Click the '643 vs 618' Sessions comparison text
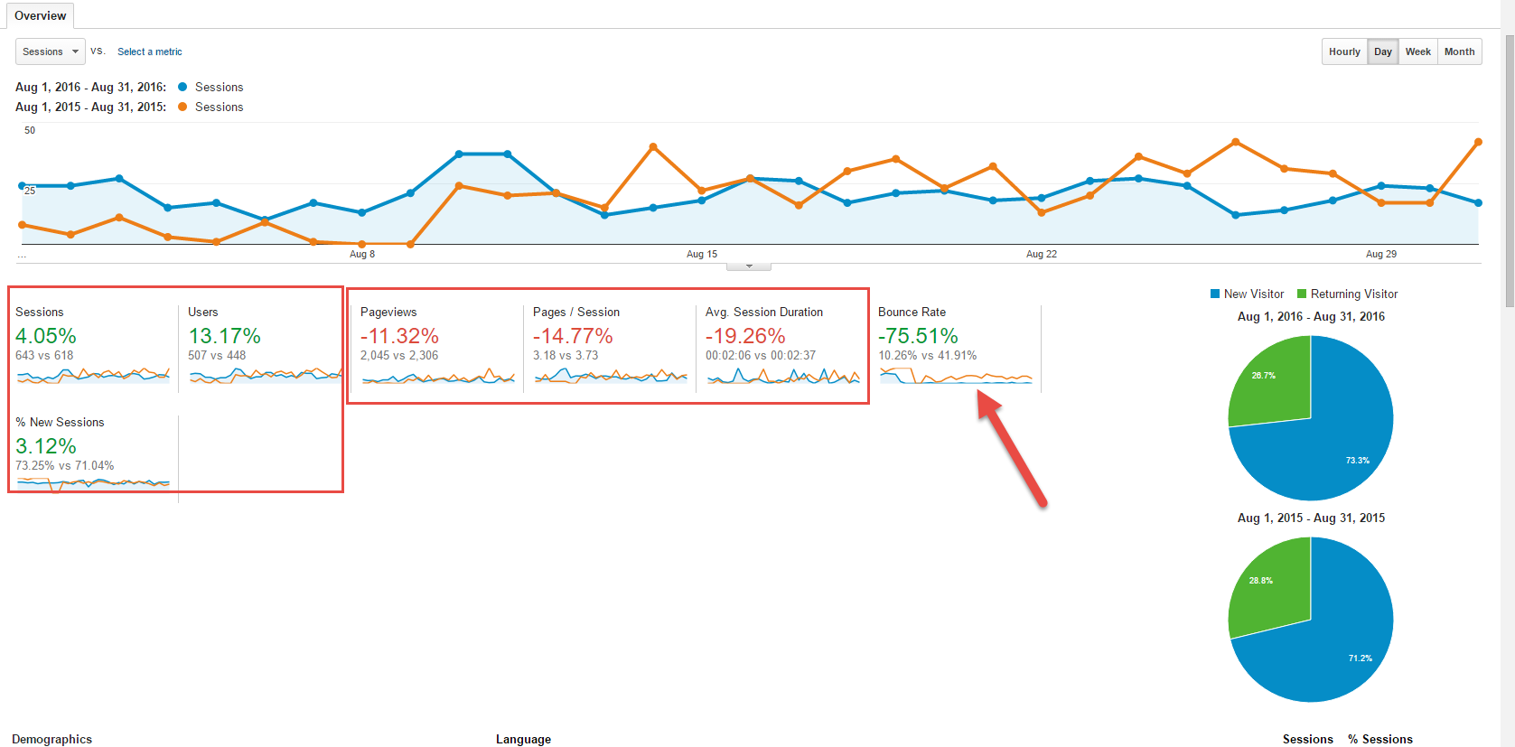The image size is (1515, 747). [44, 355]
